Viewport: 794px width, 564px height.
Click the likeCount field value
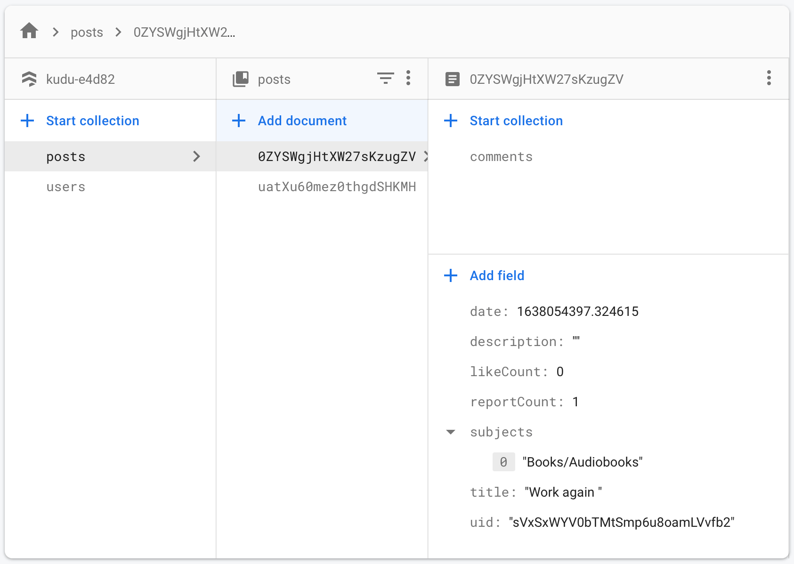pyautogui.click(x=560, y=372)
